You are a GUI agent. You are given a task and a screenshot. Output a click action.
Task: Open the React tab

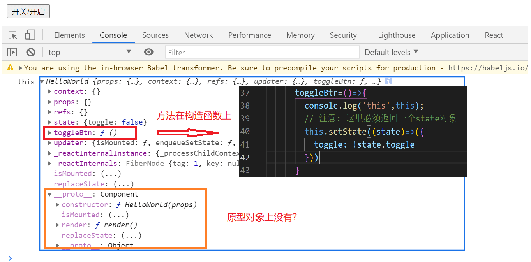point(494,35)
